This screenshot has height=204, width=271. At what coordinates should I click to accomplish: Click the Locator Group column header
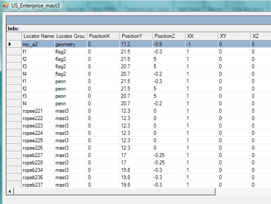71,36
